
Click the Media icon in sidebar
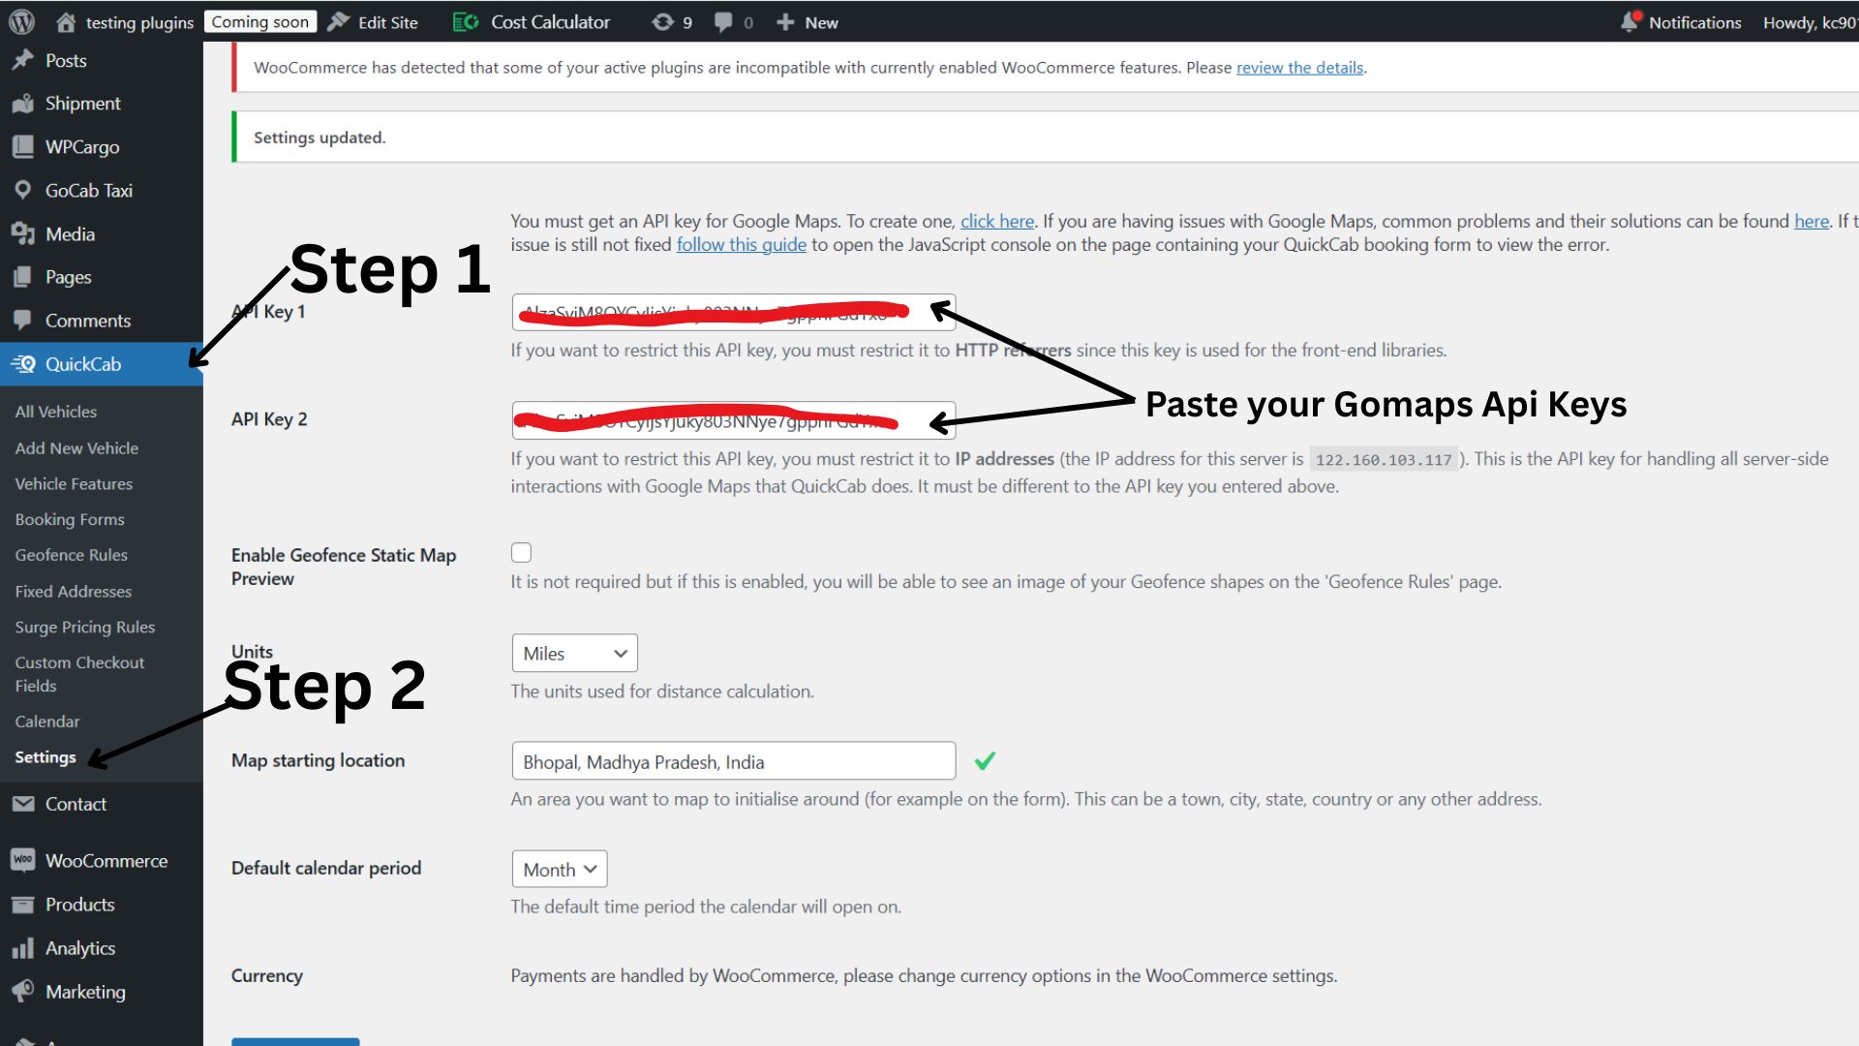tap(22, 234)
